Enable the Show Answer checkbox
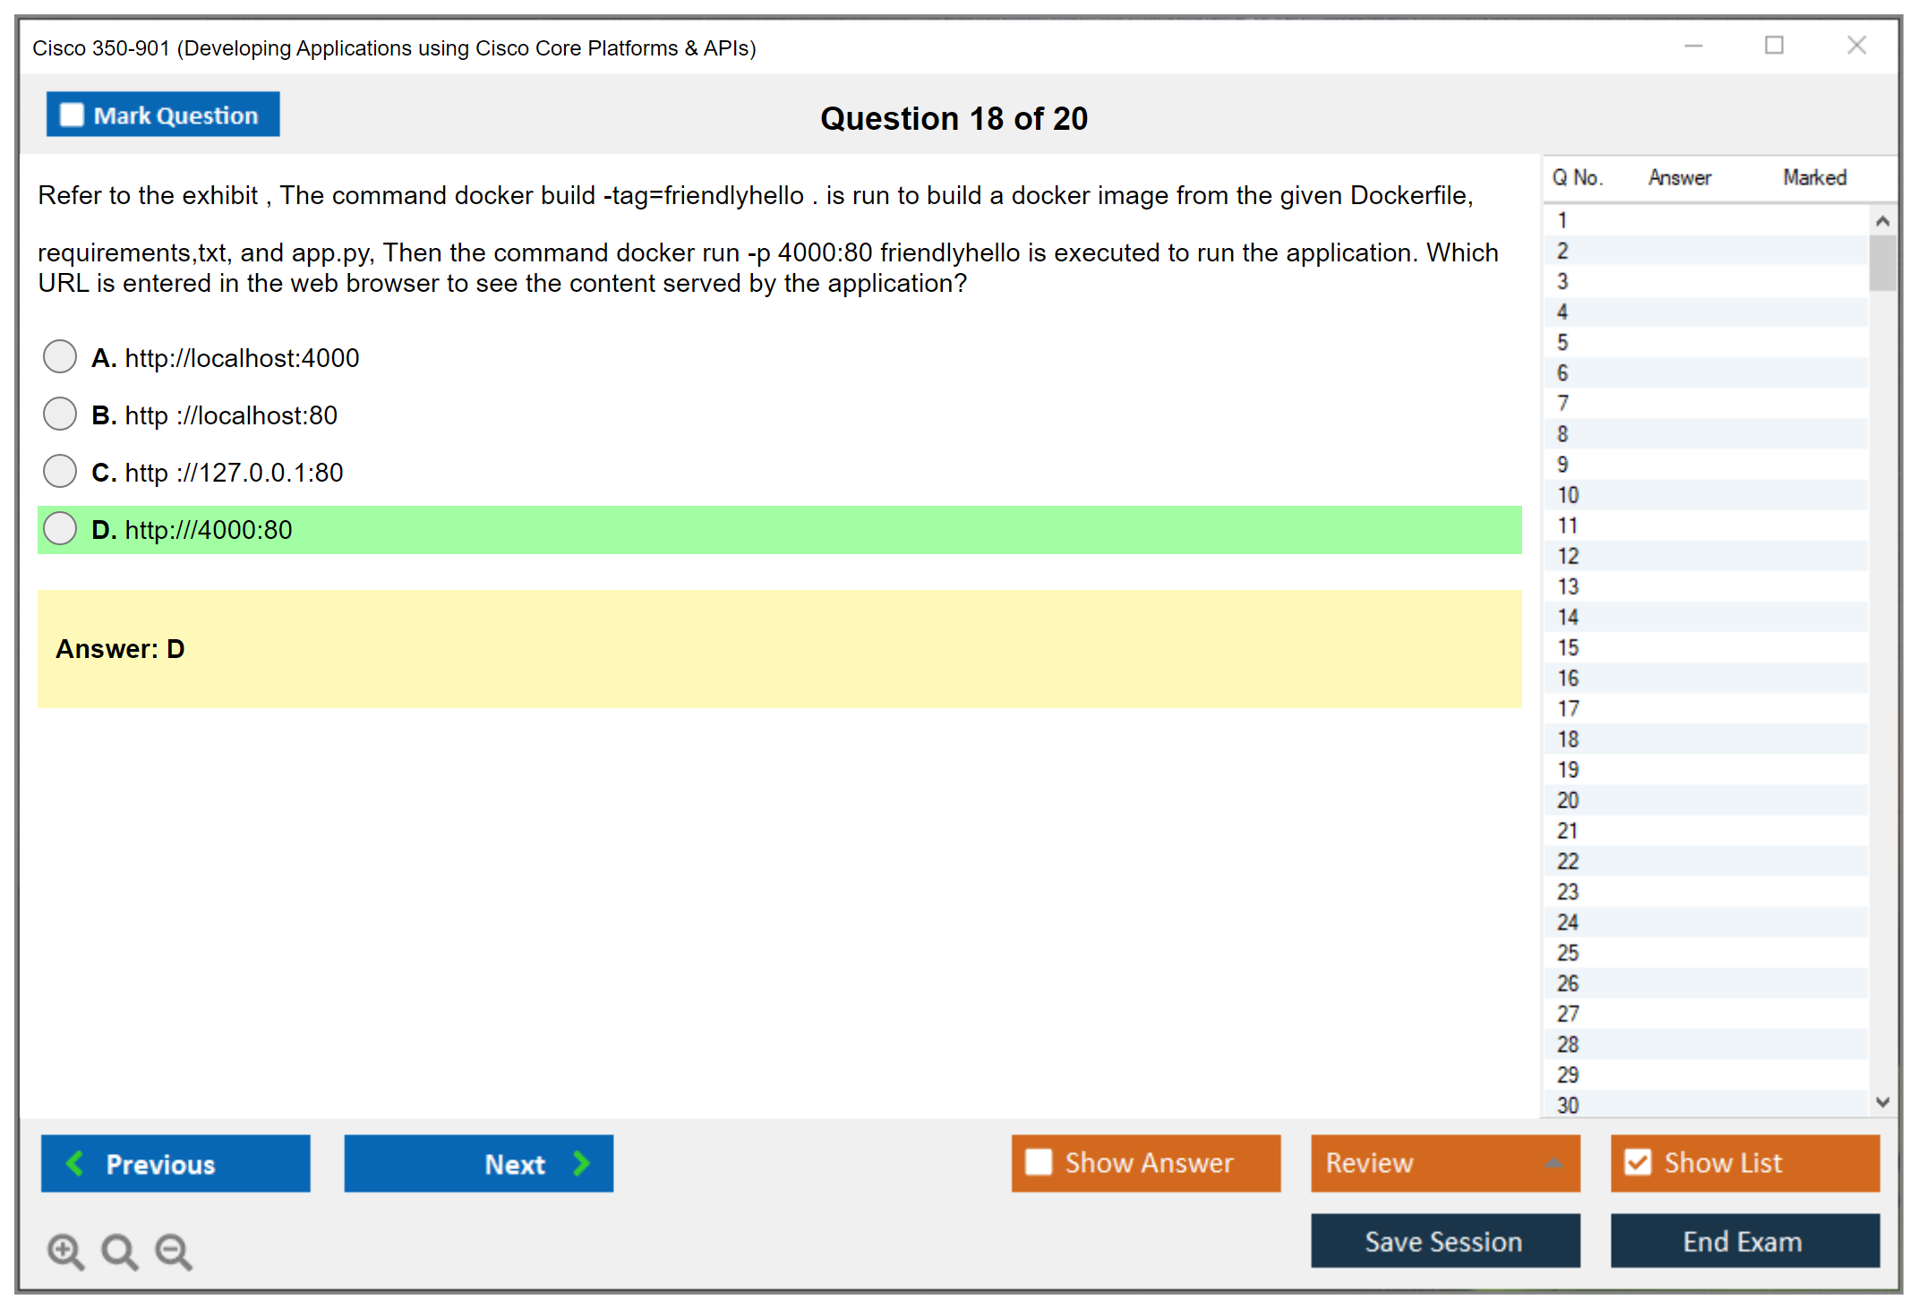This screenshot has width=1925, height=1316. (1039, 1162)
